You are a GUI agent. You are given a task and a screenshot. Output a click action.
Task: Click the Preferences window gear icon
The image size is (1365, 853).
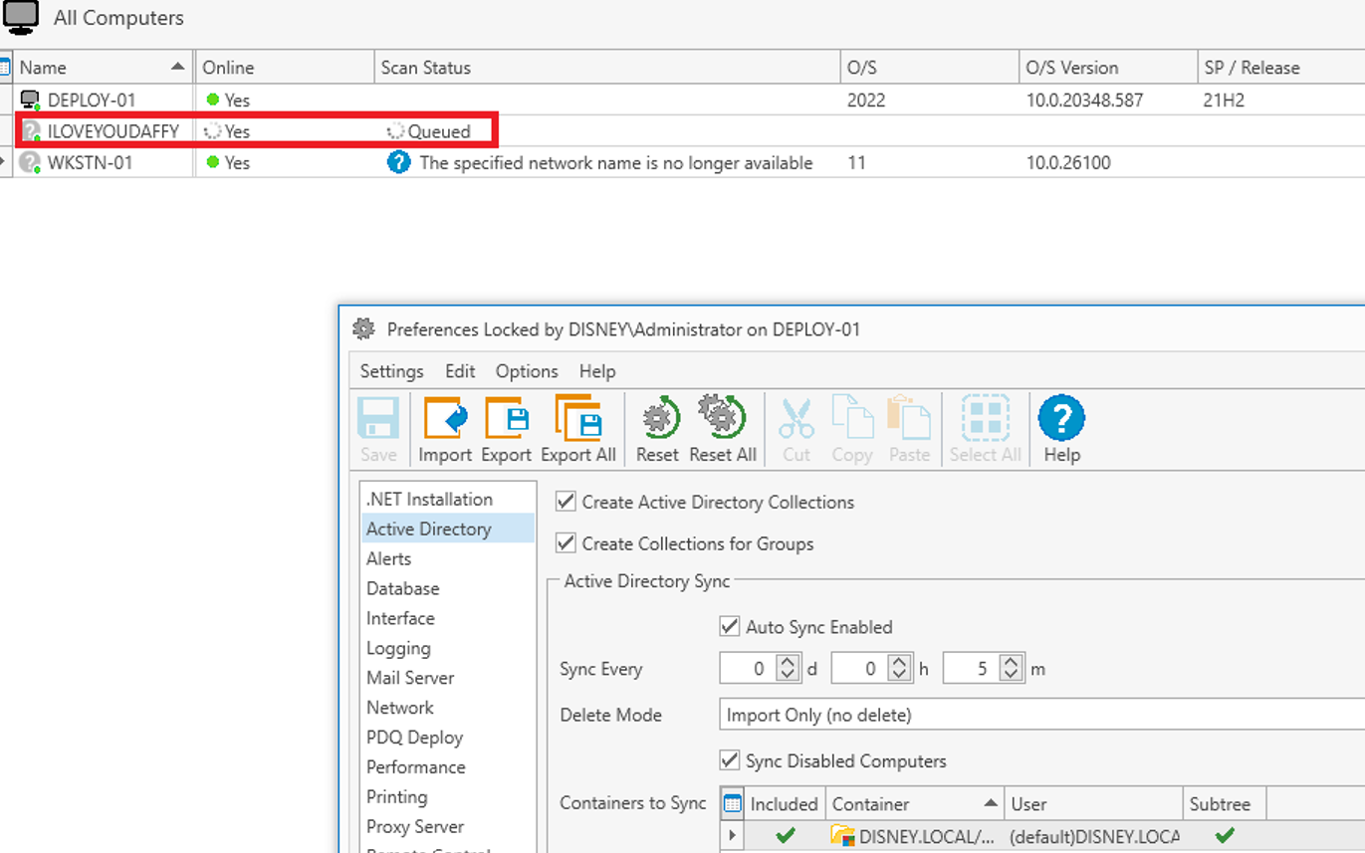(x=364, y=328)
